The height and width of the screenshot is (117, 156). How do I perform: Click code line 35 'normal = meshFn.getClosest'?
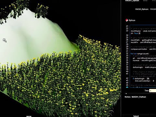tap(144, 60)
